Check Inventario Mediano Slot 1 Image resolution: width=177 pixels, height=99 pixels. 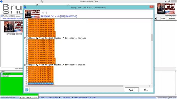click(27, 40)
